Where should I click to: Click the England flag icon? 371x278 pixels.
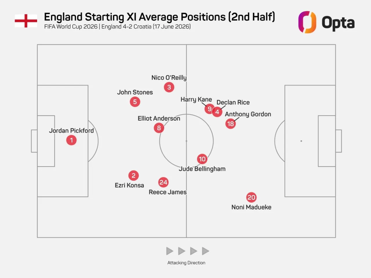click(26, 21)
